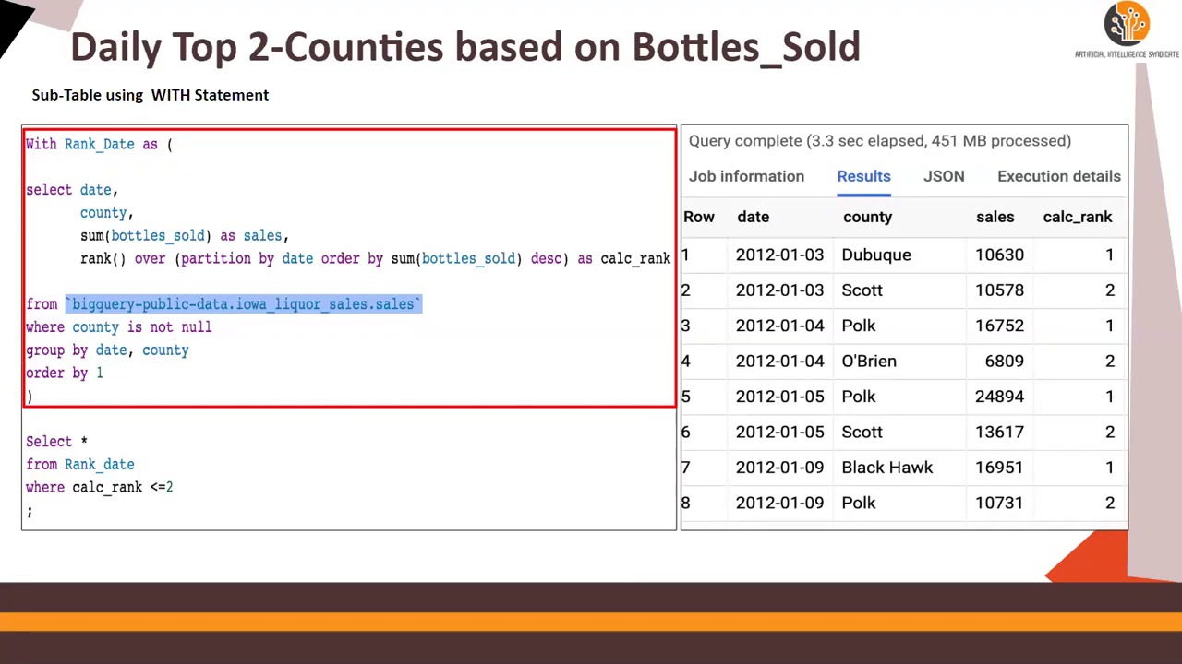Image resolution: width=1182 pixels, height=664 pixels.
Task: Click date 2012-01-09 in row 7
Action: (779, 468)
